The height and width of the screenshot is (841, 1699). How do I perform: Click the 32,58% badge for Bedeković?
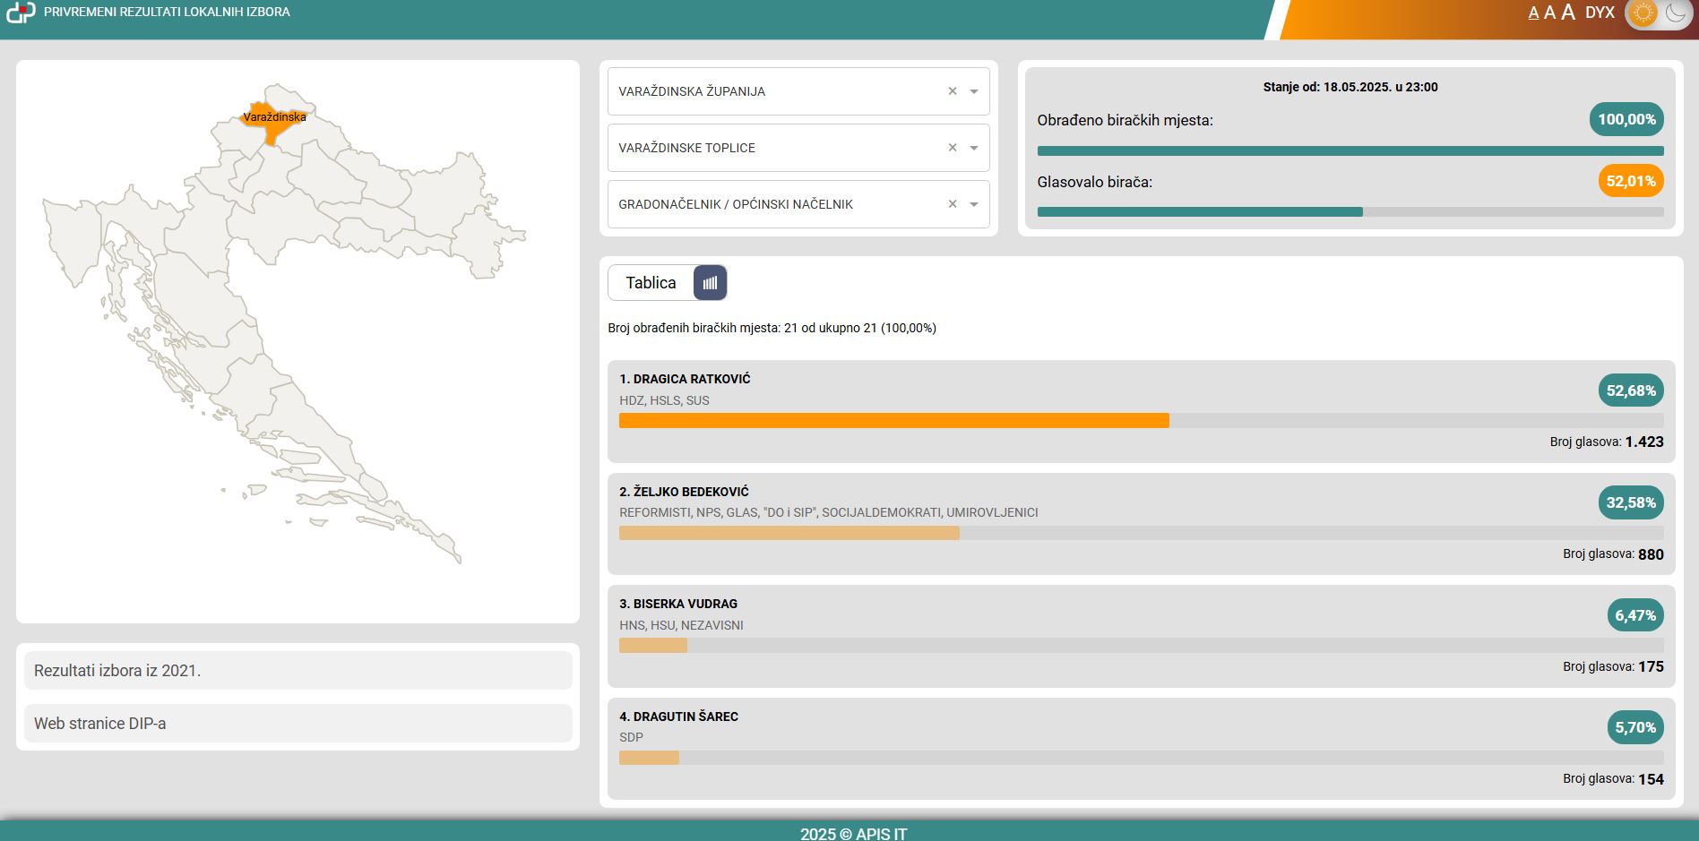coord(1631,502)
